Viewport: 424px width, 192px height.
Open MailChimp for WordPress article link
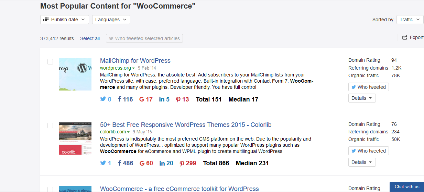coord(135,61)
